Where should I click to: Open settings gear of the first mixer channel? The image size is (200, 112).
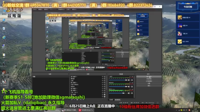coord(132,80)
